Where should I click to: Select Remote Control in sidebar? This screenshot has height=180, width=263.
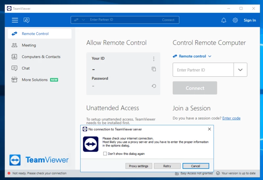39,34
